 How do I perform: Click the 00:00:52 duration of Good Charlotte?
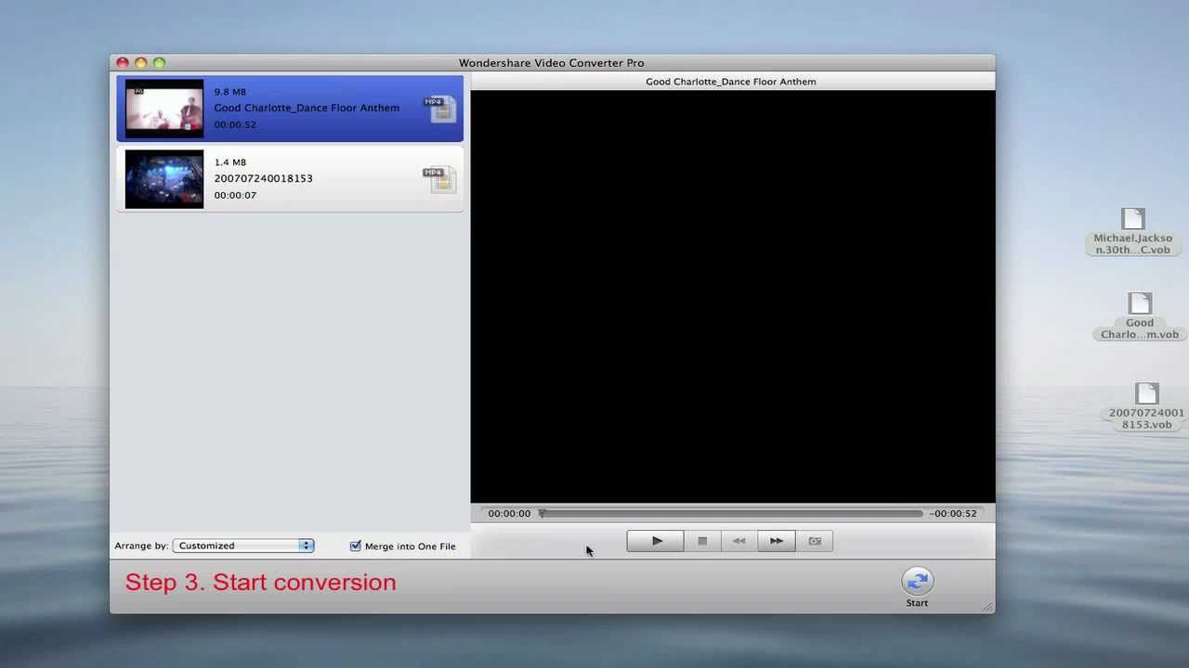(235, 124)
